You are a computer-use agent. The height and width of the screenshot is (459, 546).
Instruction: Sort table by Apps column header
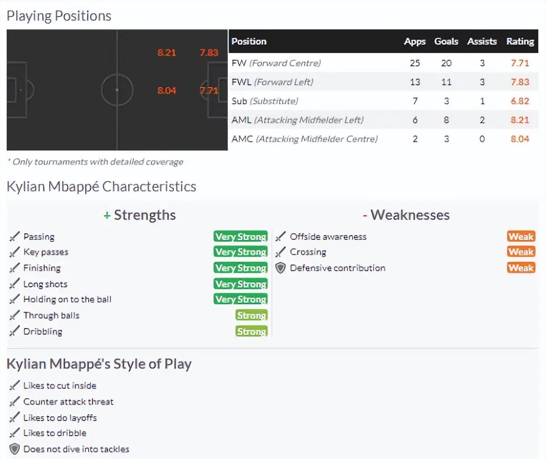click(415, 41)
